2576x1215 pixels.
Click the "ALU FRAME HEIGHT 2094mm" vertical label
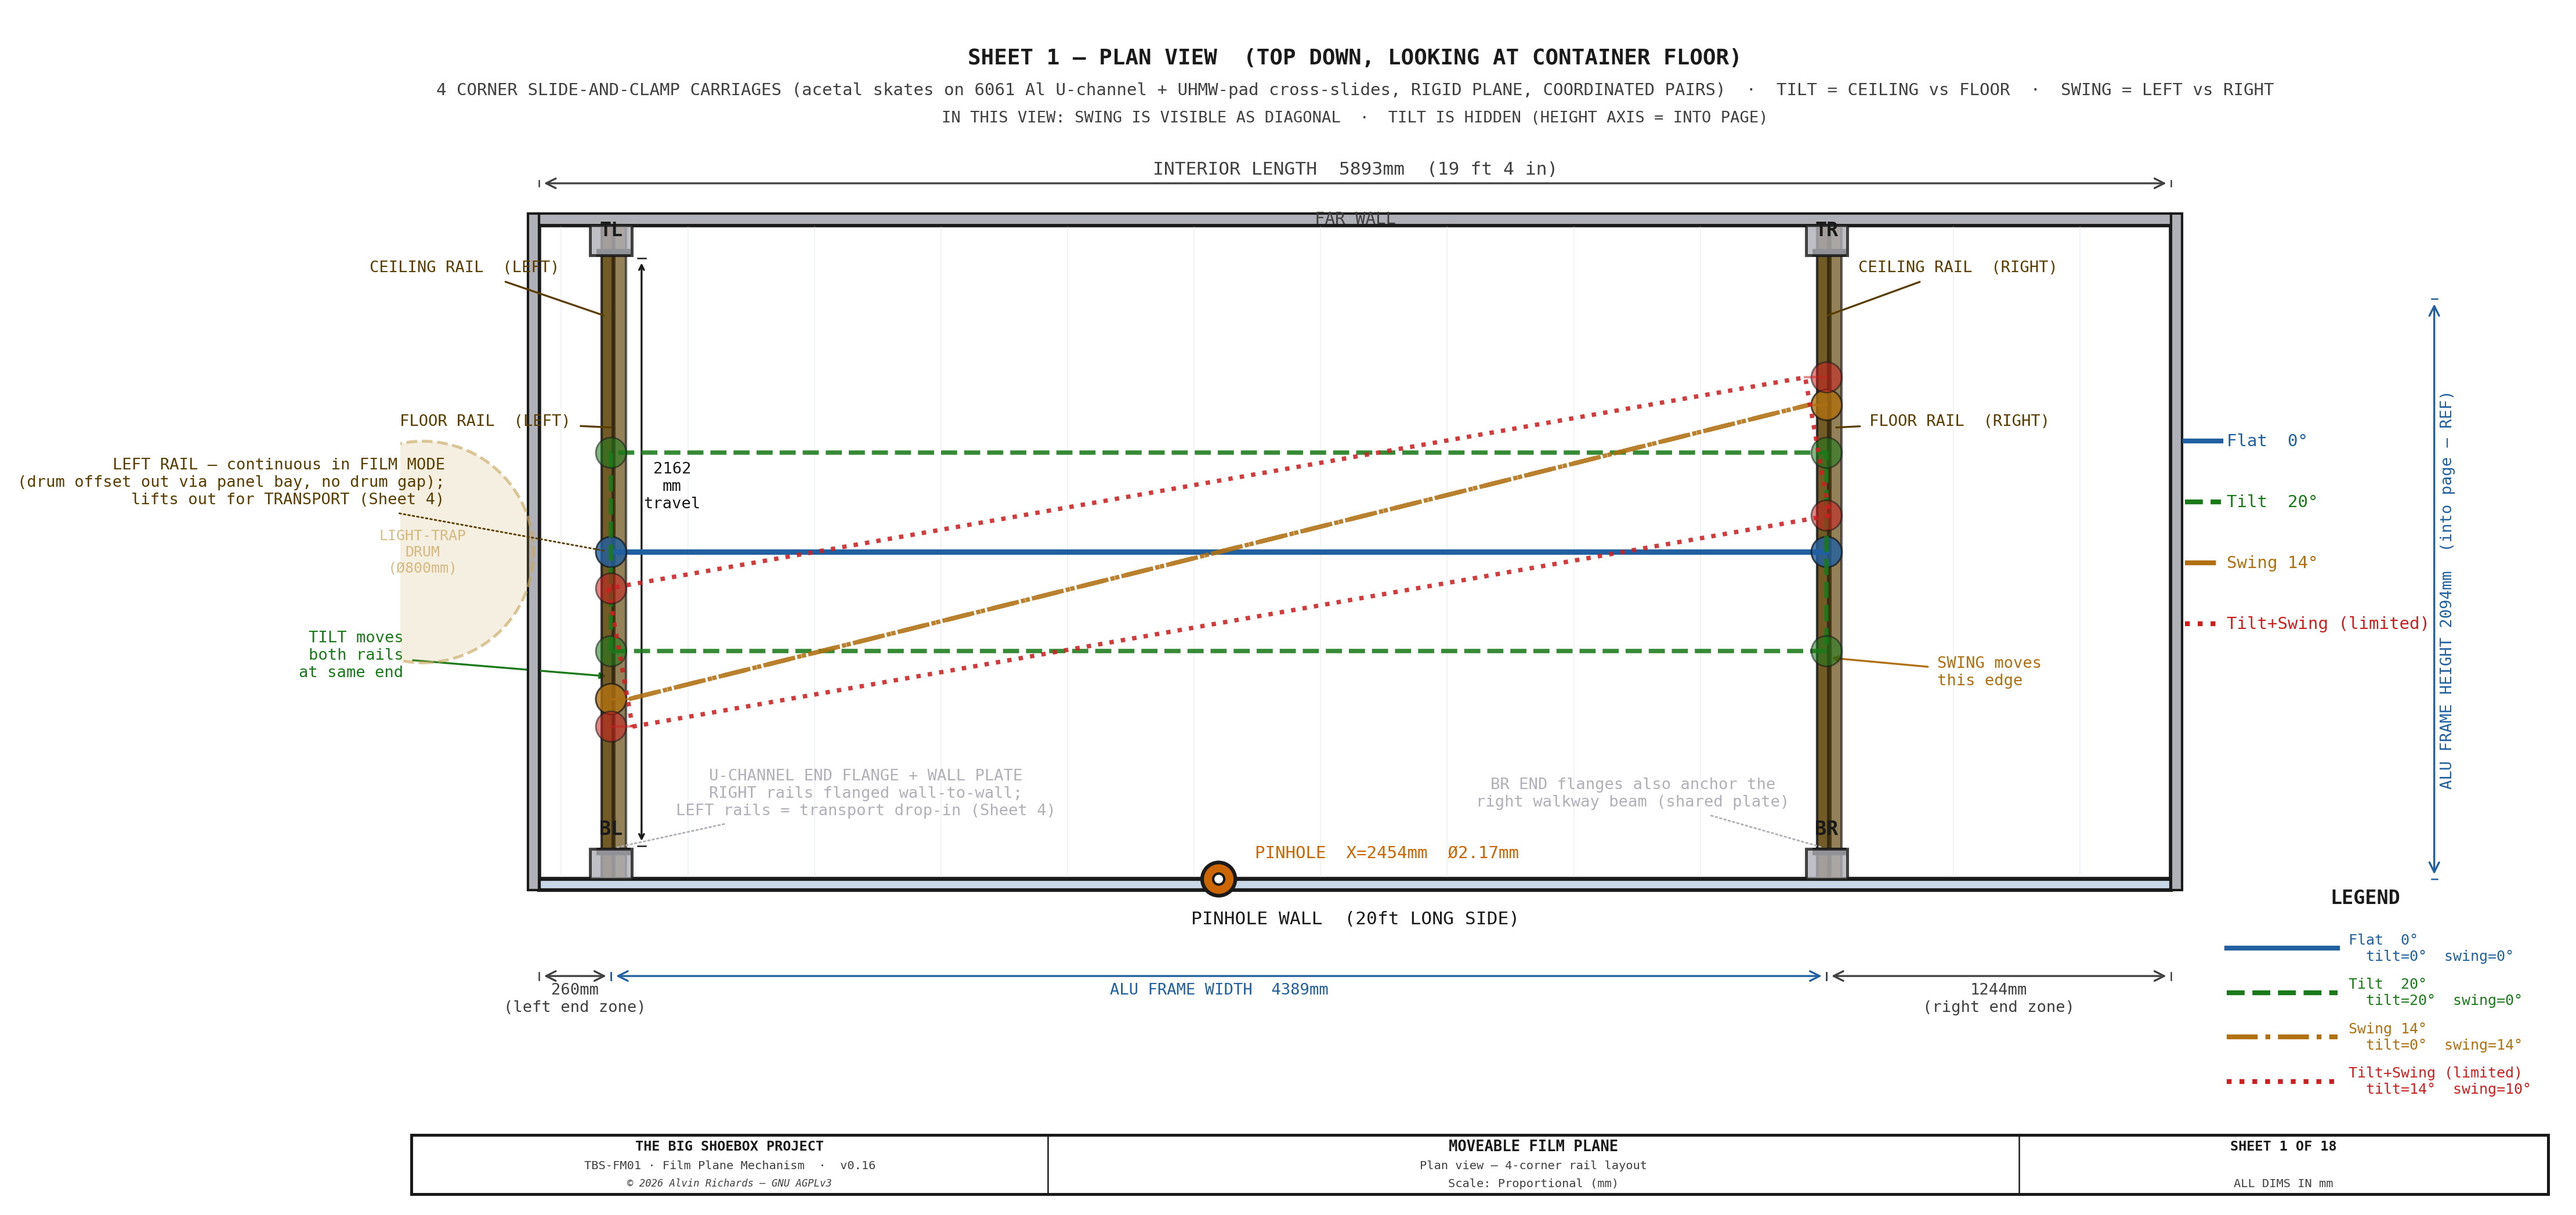(2445, 590)
